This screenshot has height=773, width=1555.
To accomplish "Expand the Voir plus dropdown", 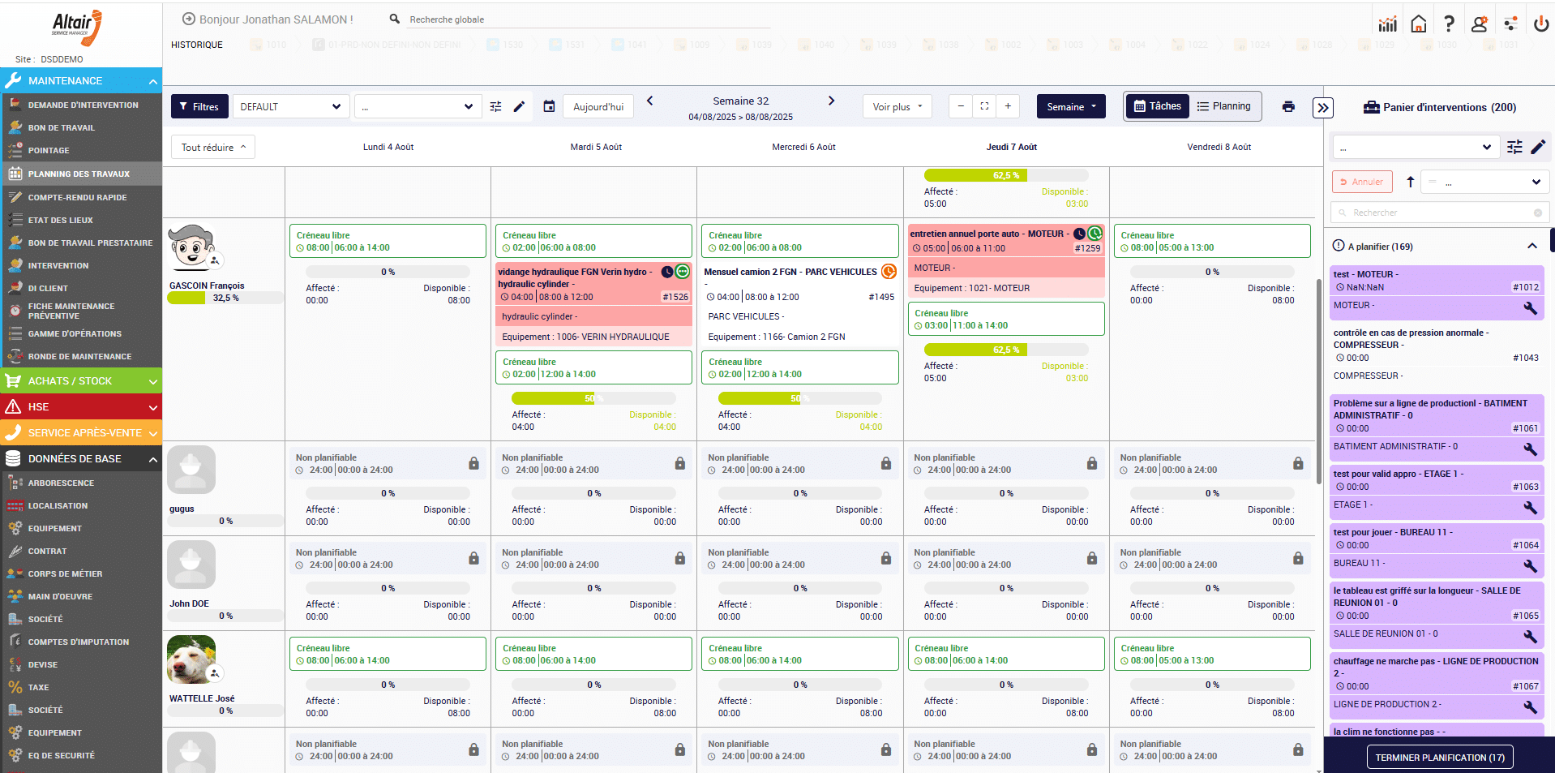I will [897, 106].
